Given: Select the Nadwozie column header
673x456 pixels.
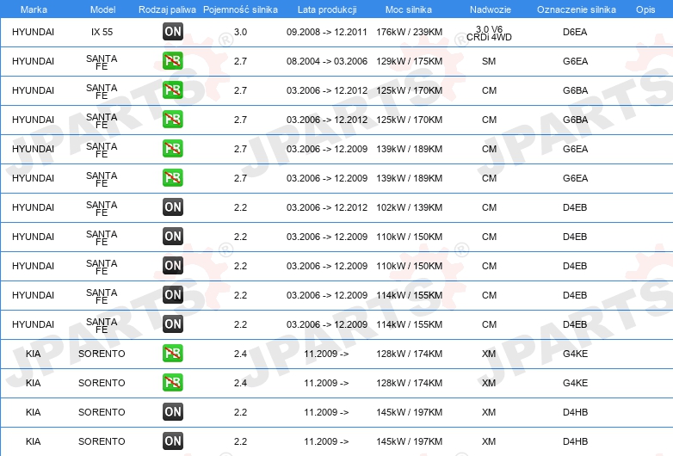Looking at the screenshot, I should tap(491, 9).
